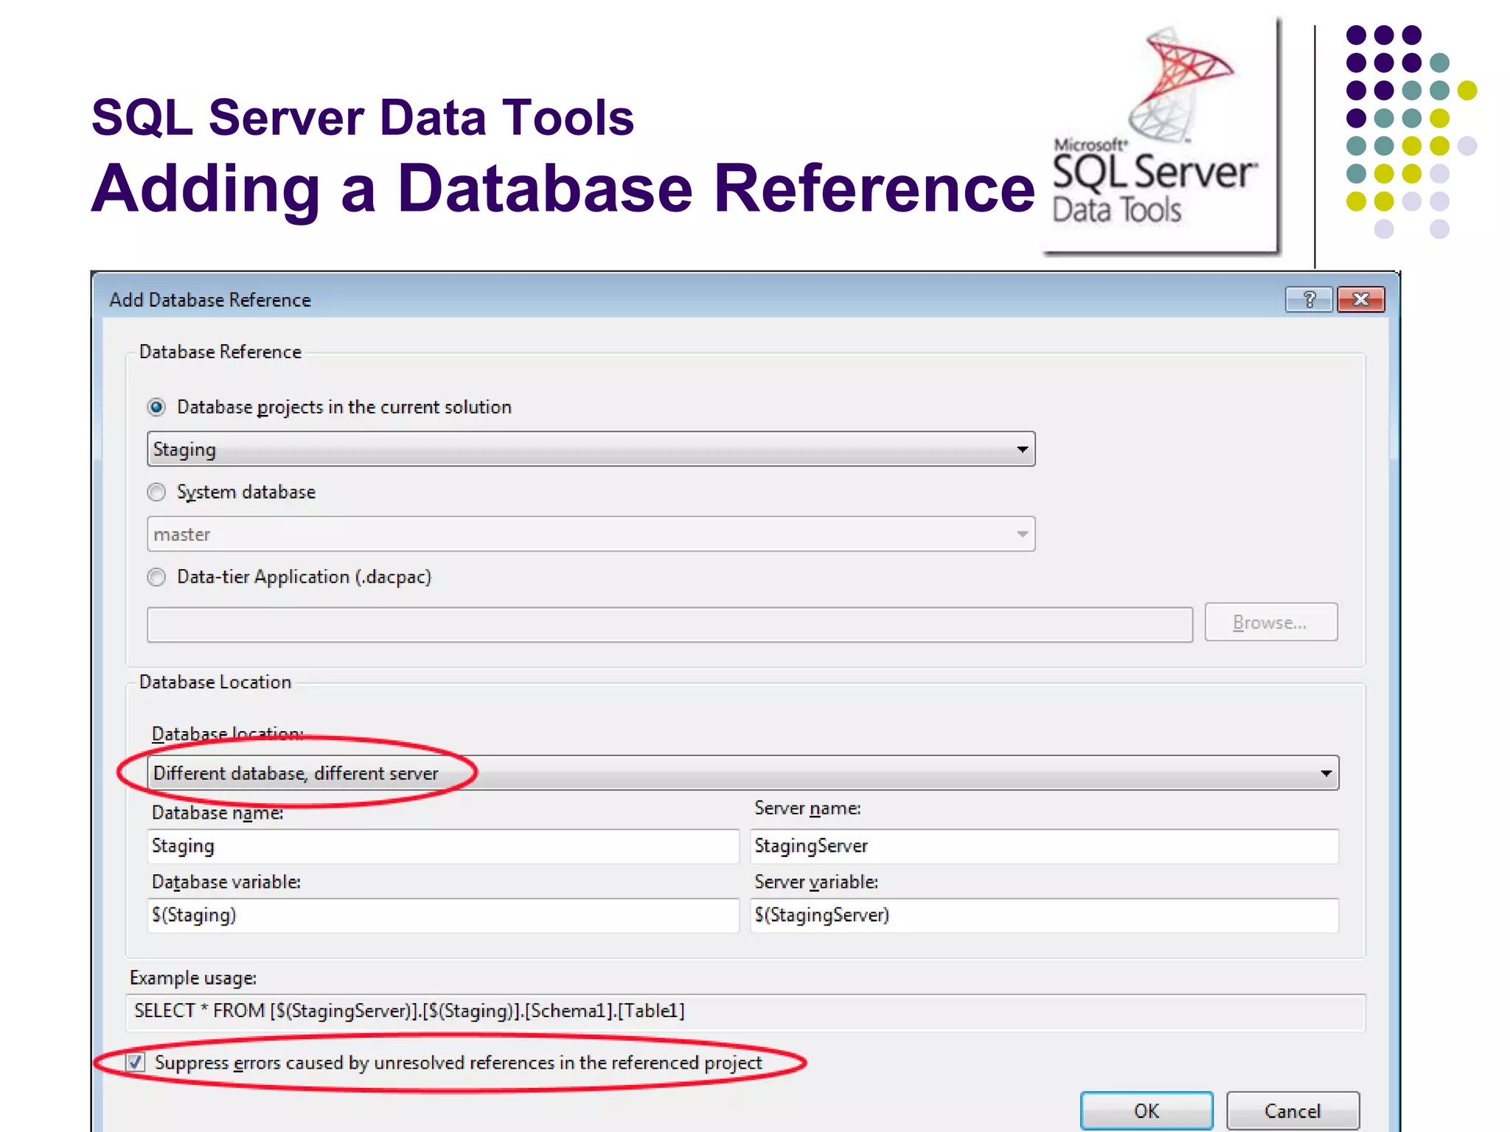This screenshot has width=1510, height=1132.
Task: Click the Server variable field $(StagingServer)
Action: pyautogui.click(x=1044, y=915)
